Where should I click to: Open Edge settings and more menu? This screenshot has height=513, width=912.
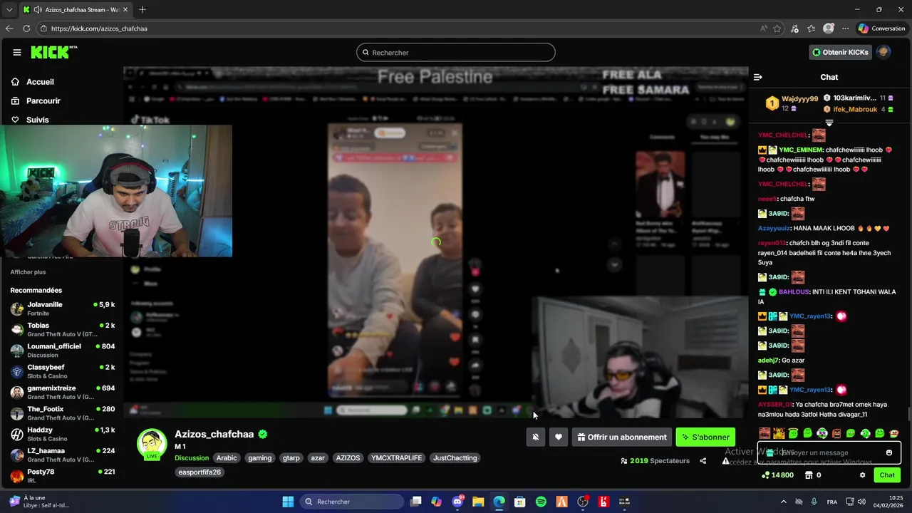tap(845, 28)
